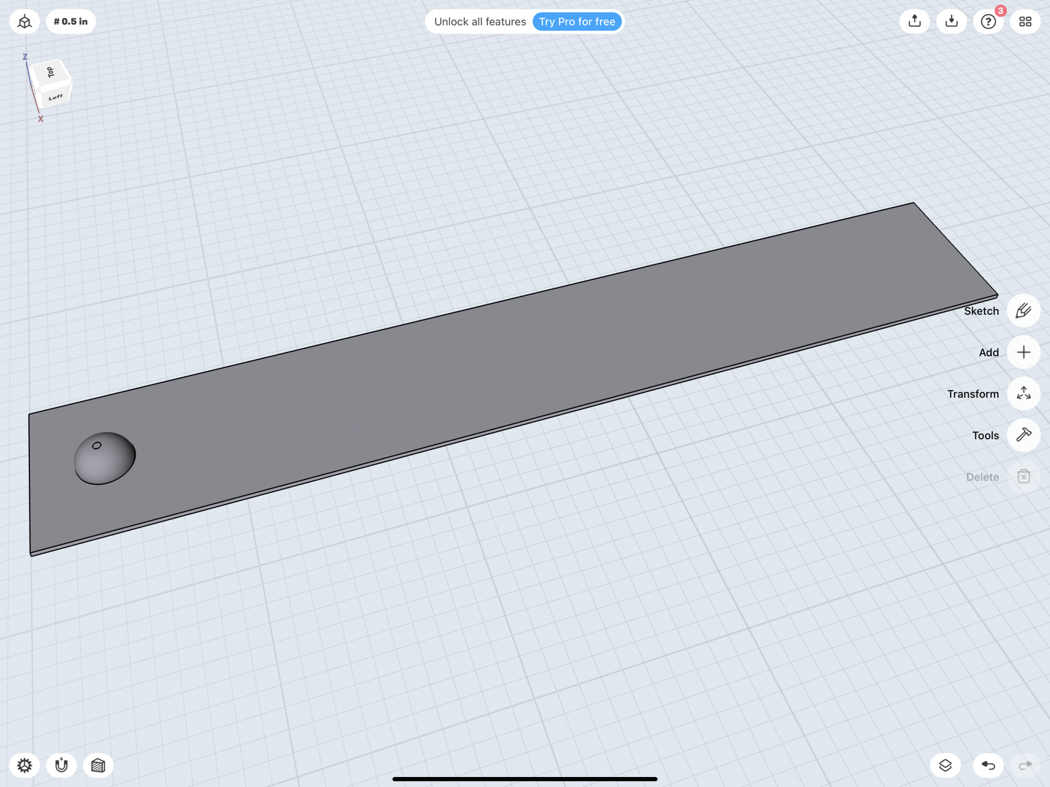The image size is (1050, 787).
Task: Toggle the grid visibility icon
Action: tap(98, 765)
